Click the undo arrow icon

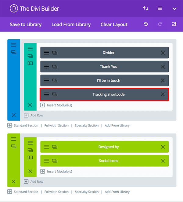click(146, 24)
